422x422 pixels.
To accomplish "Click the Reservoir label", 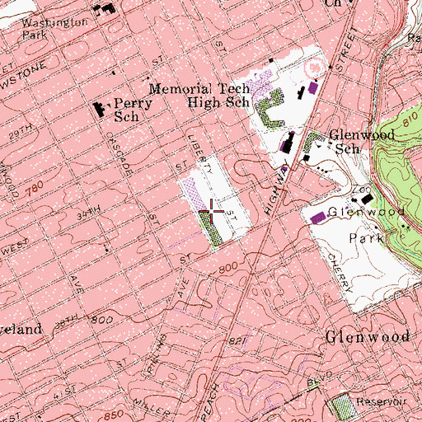I will tap(382, 401).
